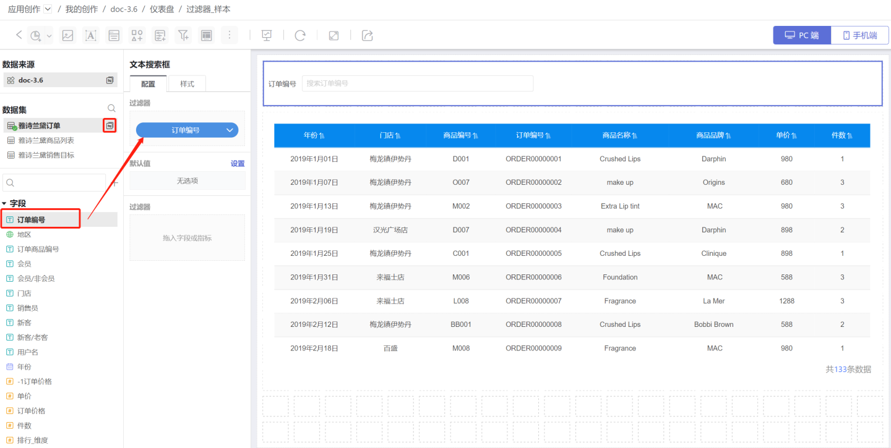Add a text box widget
The height and width of the screenshot is (448, 891).
click(91, 35)
